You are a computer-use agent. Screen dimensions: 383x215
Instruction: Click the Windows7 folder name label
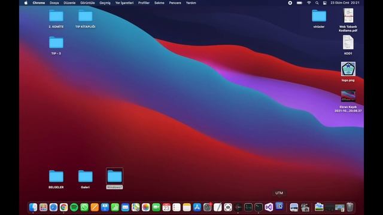pyautogui.click(x=114, y=187)
